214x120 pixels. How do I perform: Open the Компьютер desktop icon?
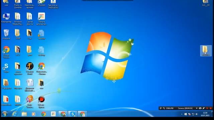click(6, 18)
